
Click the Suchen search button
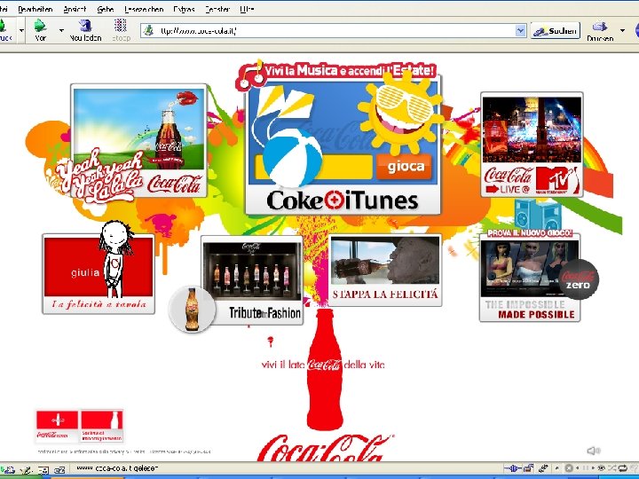pyautogui.click(x=555, y=31)
